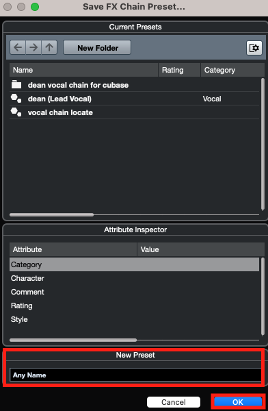Sort presets by Name column
The image size is (268, 411).
[x=83, y=70]
